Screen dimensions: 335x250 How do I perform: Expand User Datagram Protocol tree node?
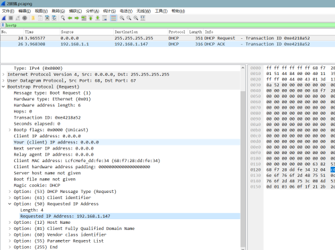pos(3,80)
